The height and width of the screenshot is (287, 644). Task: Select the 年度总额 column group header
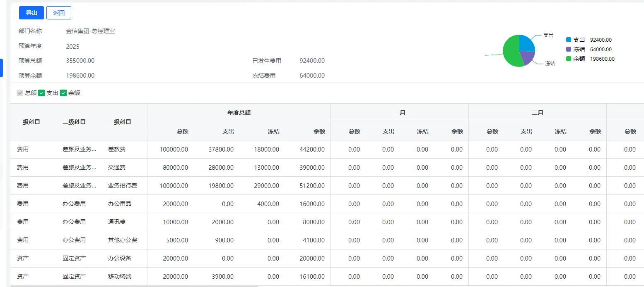(x=239, y=113)
